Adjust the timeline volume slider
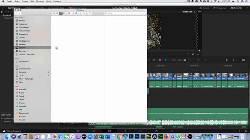The width and height of the screenshot is (250, 140). pos(234,60)
